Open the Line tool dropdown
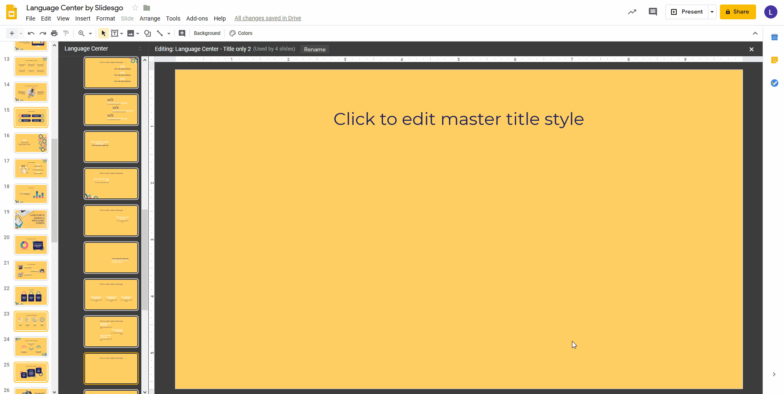This screenshot has width=784, height=394. pos(168,33)
